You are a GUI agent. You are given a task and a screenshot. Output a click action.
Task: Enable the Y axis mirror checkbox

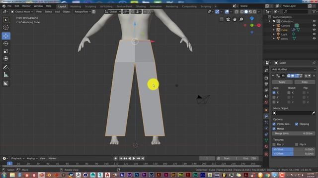tap(274, 97)
